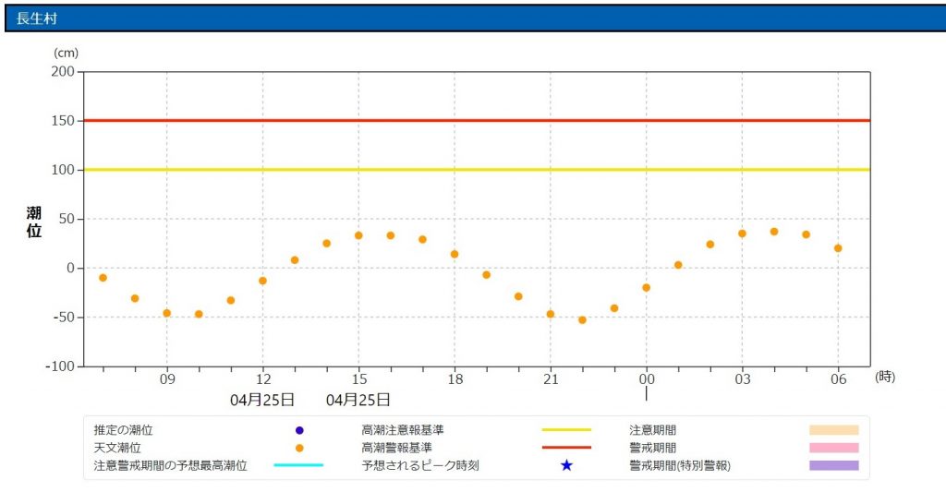Click the tide data point at 05 o'clock
This screenshot has height=492, width=946.
click(x=806, y=234)
